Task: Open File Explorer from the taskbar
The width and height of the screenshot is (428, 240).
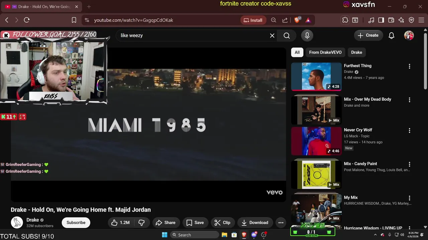Action: [224, 235]
